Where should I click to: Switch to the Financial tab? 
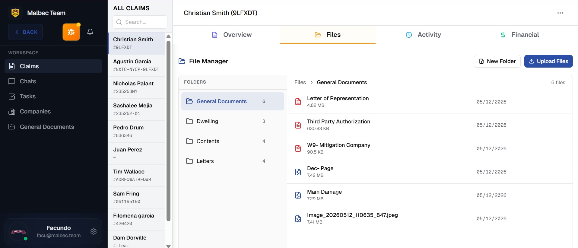point(519,35)
